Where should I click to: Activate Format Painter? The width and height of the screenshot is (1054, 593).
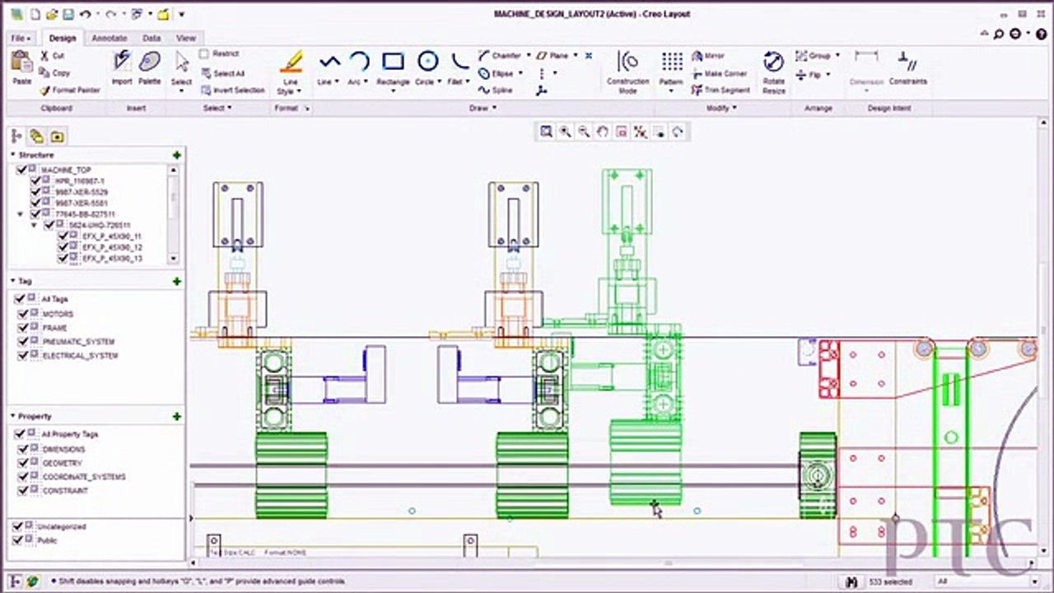coord(70,90)
